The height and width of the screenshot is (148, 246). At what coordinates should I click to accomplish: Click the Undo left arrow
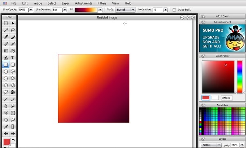point(6,133)
